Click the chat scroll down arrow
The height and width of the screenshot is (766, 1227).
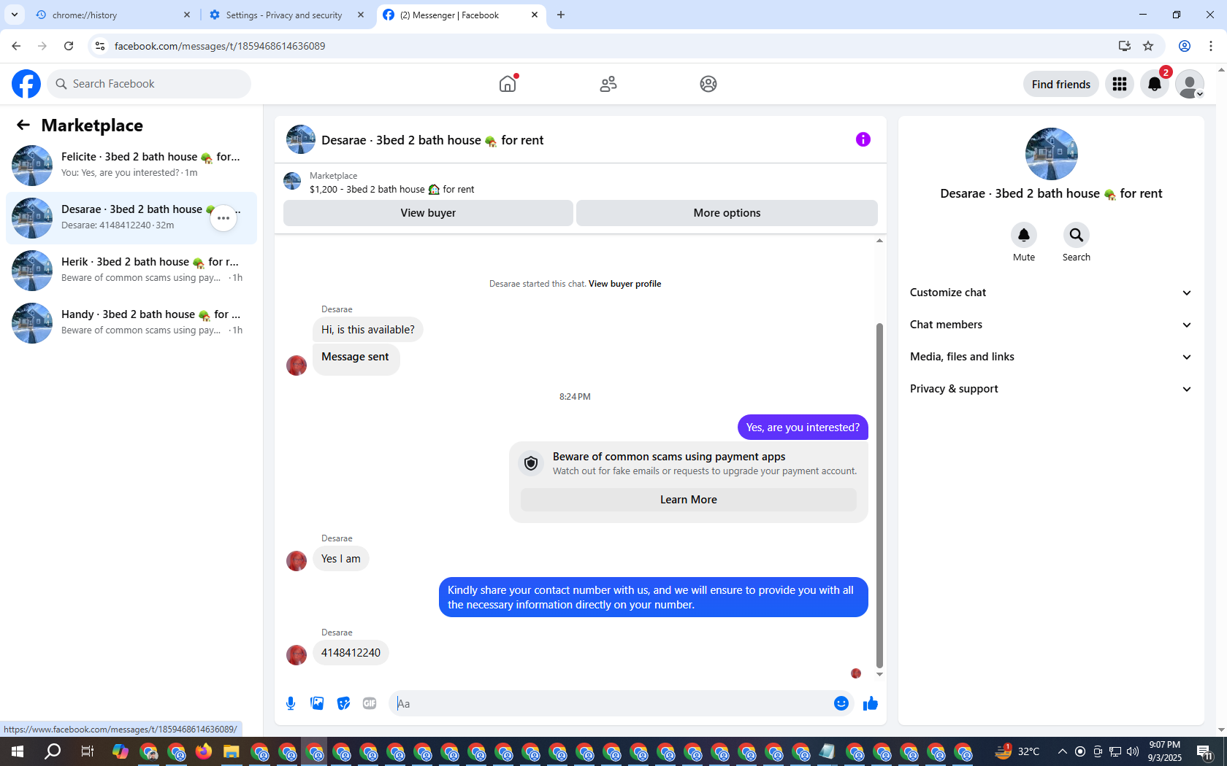tap(879, 675)
